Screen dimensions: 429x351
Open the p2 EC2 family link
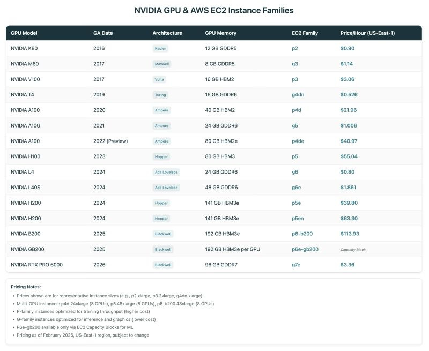point(294,48)
